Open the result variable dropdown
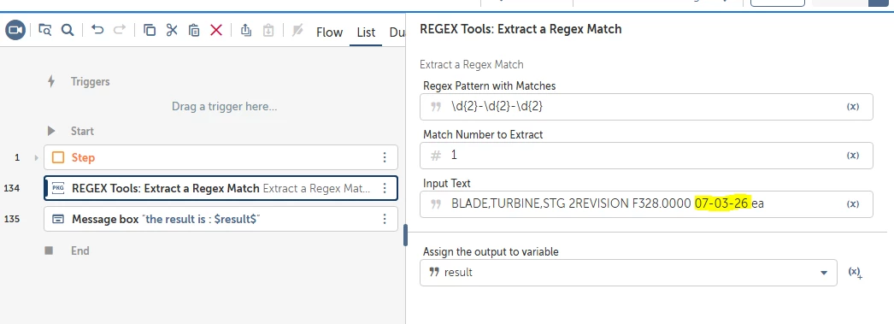 pos(823,273)
